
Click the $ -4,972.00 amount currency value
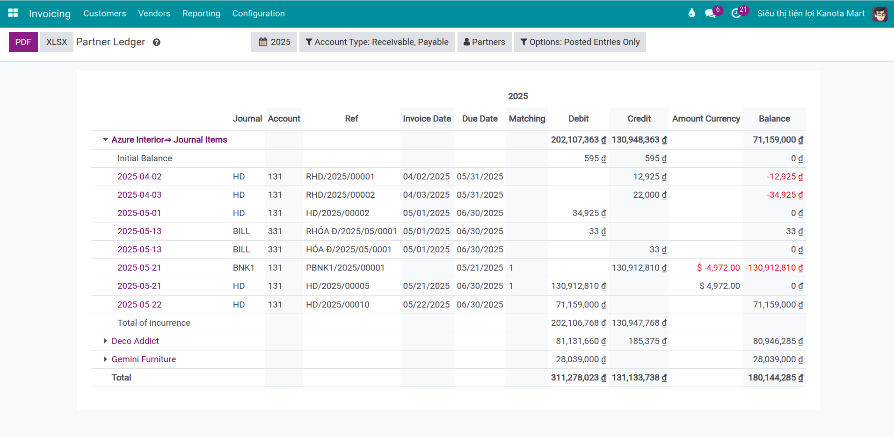(x=719, y=268)
